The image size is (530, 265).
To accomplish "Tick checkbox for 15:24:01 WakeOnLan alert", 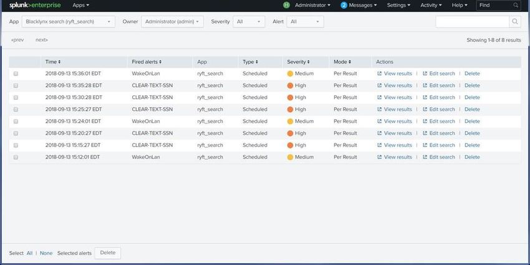I will coord(16,122).
